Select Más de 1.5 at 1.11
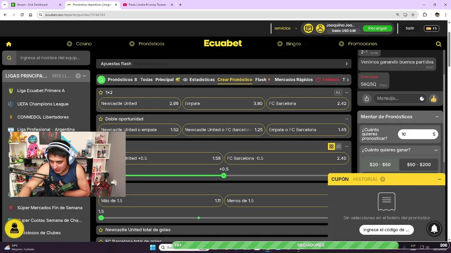The image size is (451, 253). coord(161,201)
